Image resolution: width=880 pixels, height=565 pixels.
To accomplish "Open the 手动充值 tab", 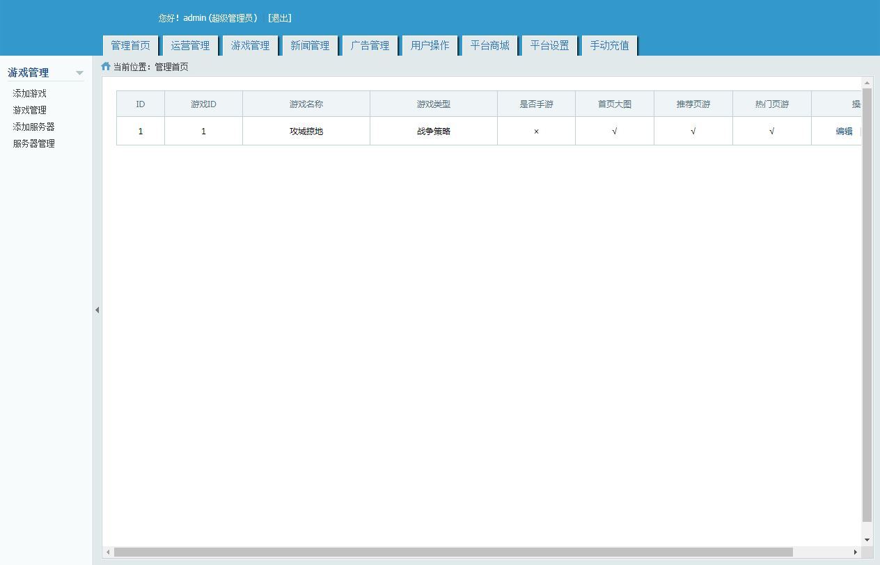I will pyautogui.click(x=609, y=46).
